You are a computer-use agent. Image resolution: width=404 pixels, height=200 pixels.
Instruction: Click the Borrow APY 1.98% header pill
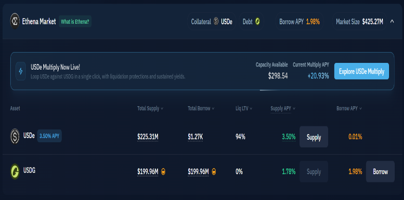click(x=300, y=22)
